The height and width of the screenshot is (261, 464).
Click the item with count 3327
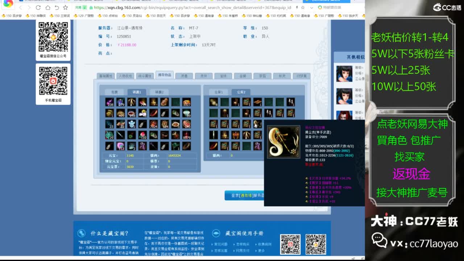(187, 102)
